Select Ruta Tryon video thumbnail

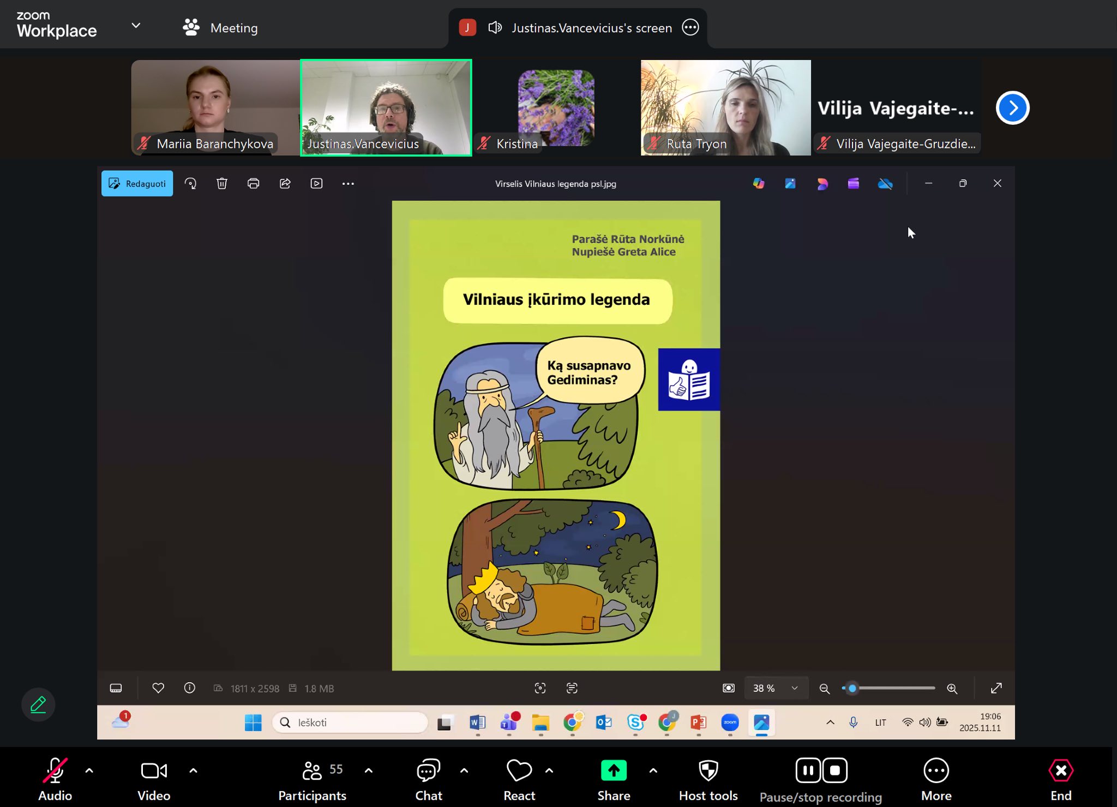point(725,107)
